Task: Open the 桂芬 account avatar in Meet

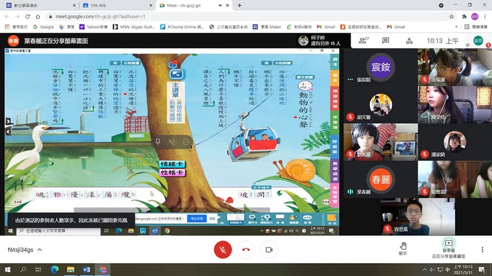Action: pyautogui.click(x=478, y=41)
